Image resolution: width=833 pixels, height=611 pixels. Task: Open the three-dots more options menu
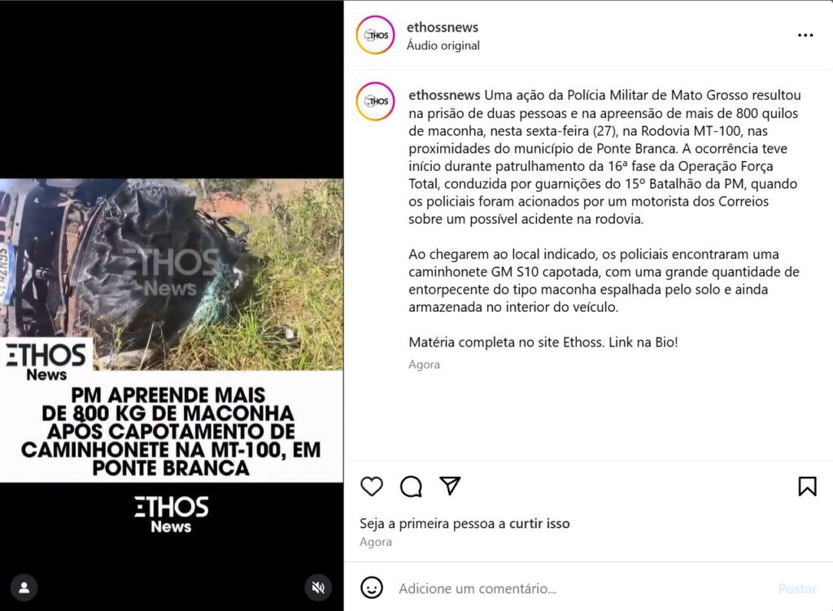pyautogui.click(x=805, y=35)
